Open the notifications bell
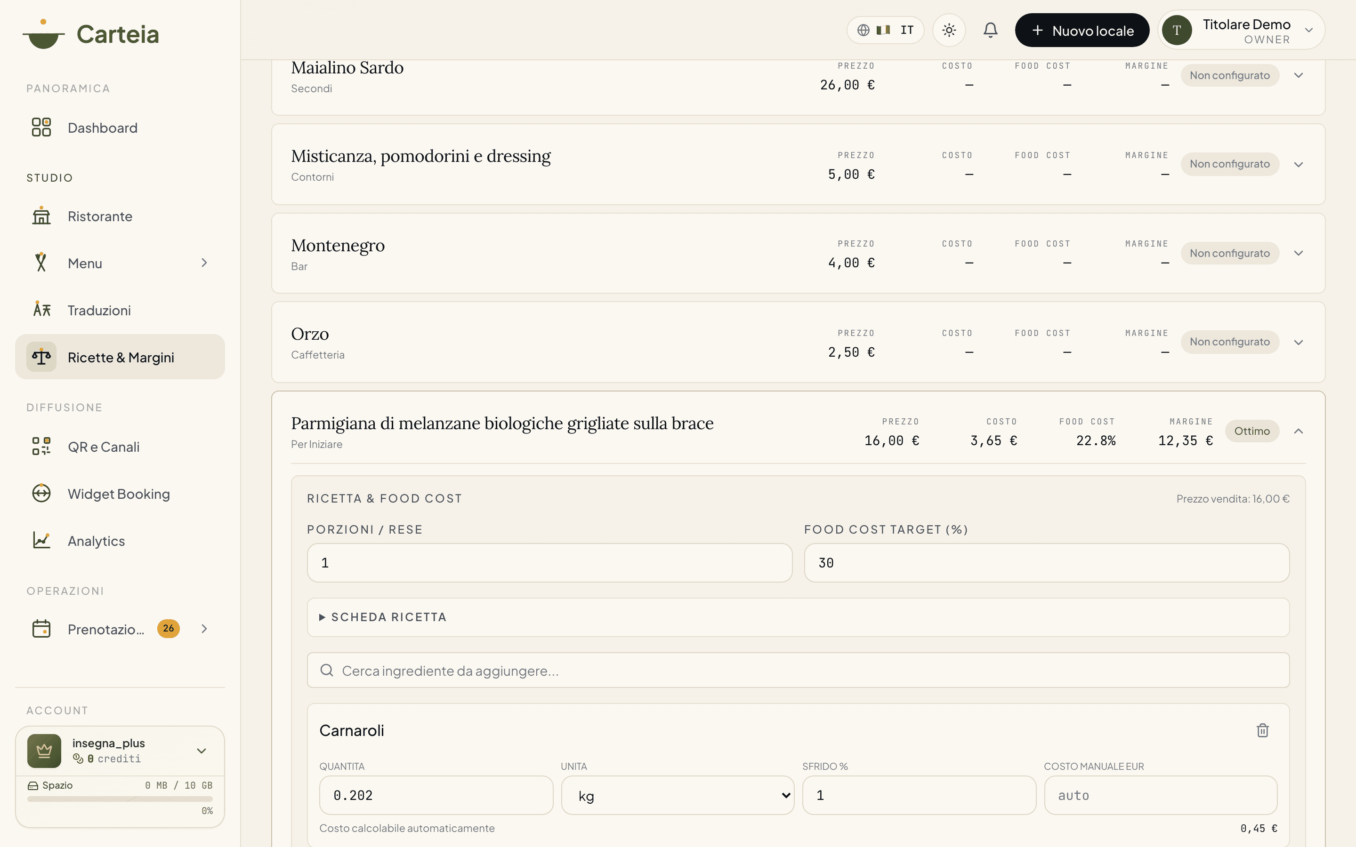This screenshot has height=847, width=1356. (990, 30)
